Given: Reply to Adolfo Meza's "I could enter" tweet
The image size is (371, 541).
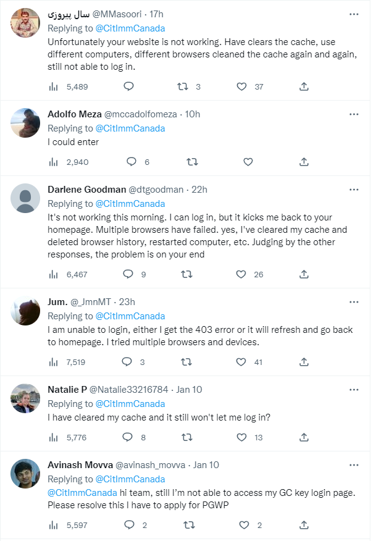Looking at the screenshot, I should [131, 162].
